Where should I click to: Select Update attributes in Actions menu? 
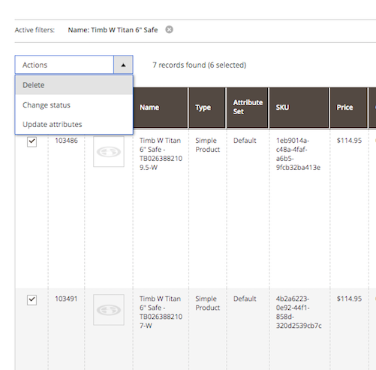coord(74,124)
